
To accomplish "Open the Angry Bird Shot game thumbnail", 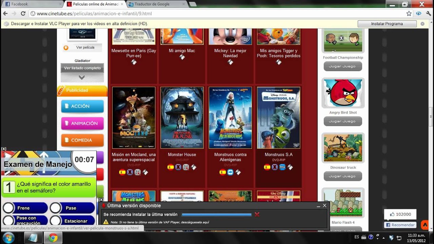I will click(343, 93).
